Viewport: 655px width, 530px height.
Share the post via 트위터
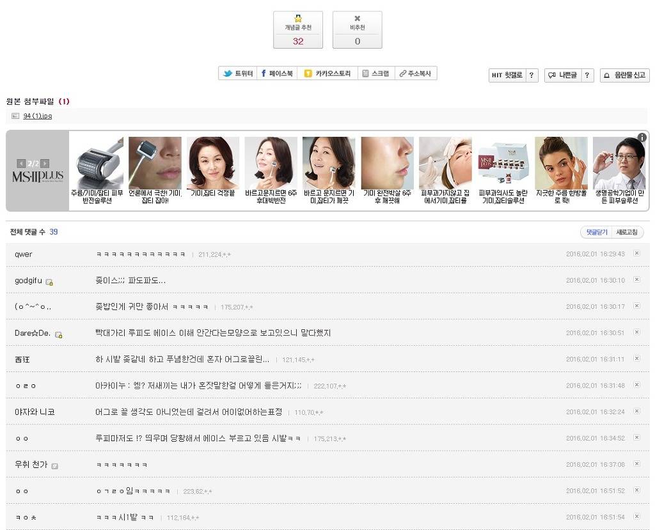238,74
